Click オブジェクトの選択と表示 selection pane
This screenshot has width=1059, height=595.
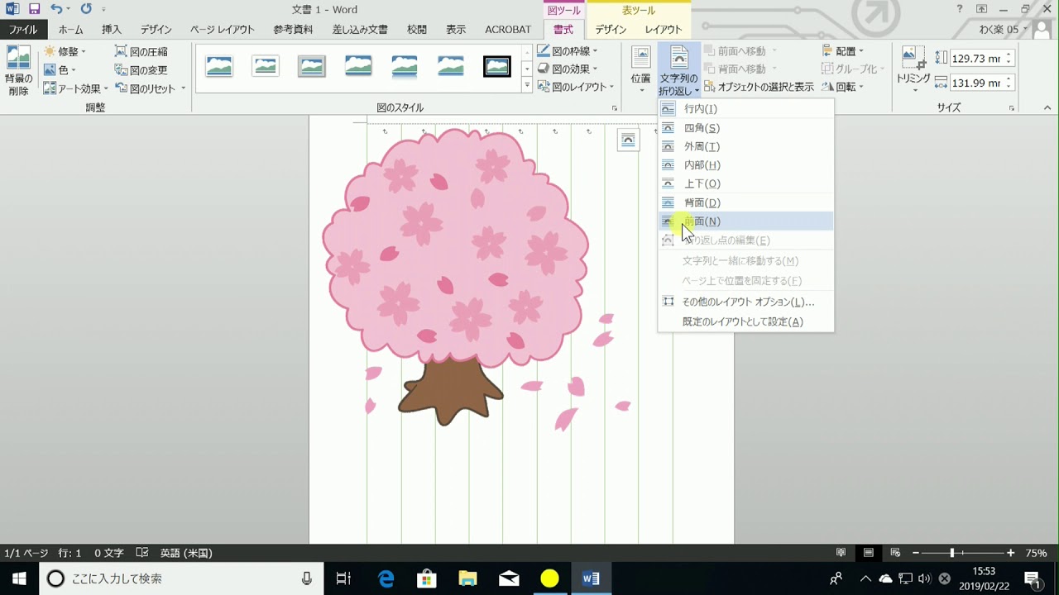pyautogui.click(x=759, y=87)
